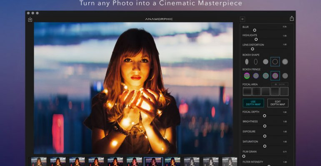Click the Edit Depth Map button
The width and height of the screenshot is (321, 166).
coord(278,103)
